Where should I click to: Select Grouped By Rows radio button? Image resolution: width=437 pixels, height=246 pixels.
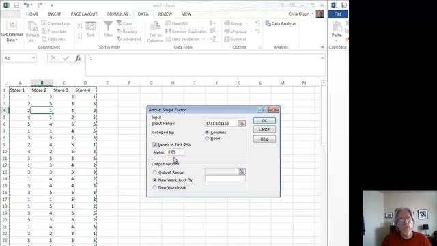point(207,138)
